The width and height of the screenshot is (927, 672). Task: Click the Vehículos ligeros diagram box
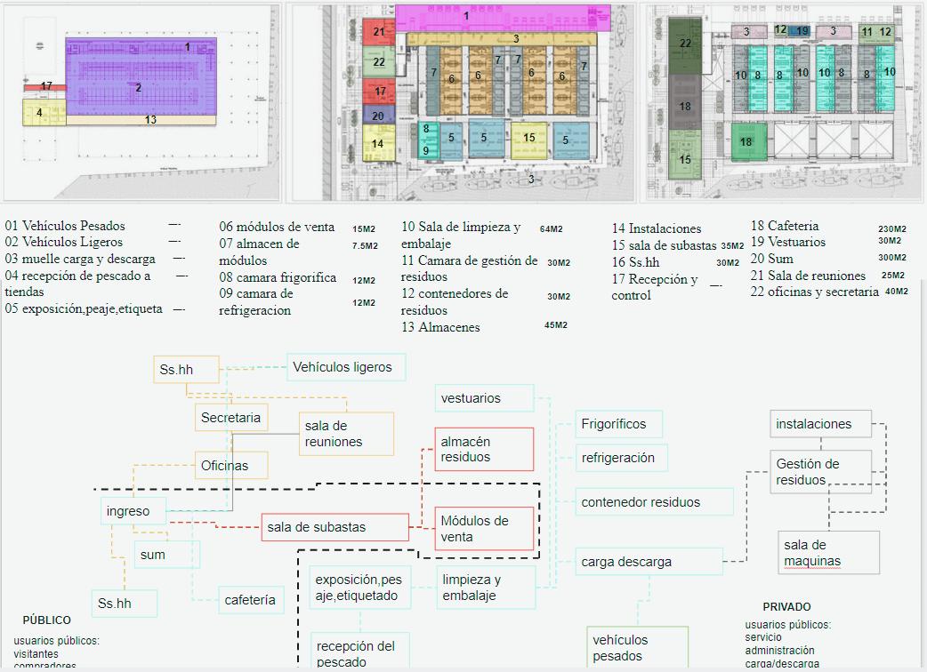click(x=346, y=367)
